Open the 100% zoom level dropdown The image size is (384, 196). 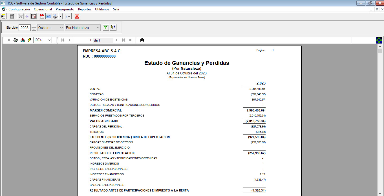(x=49, y=40)
